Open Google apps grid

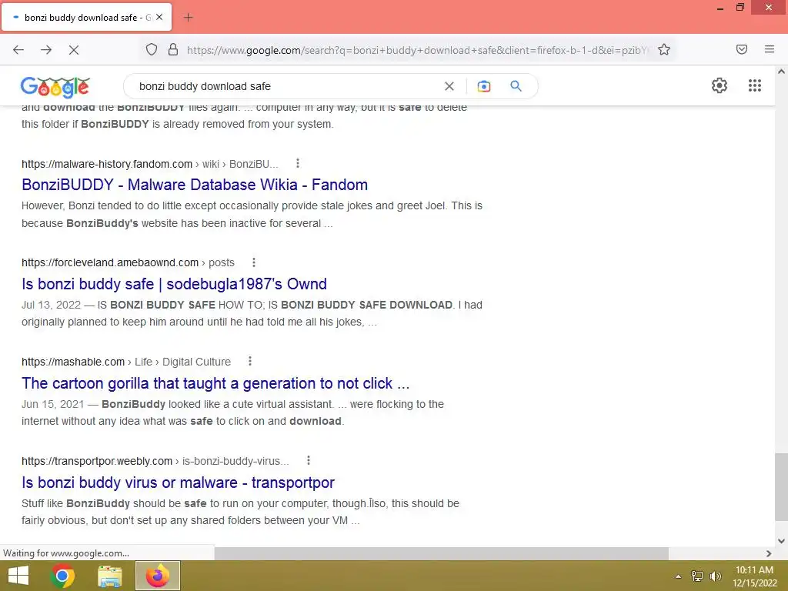[755, 85]
